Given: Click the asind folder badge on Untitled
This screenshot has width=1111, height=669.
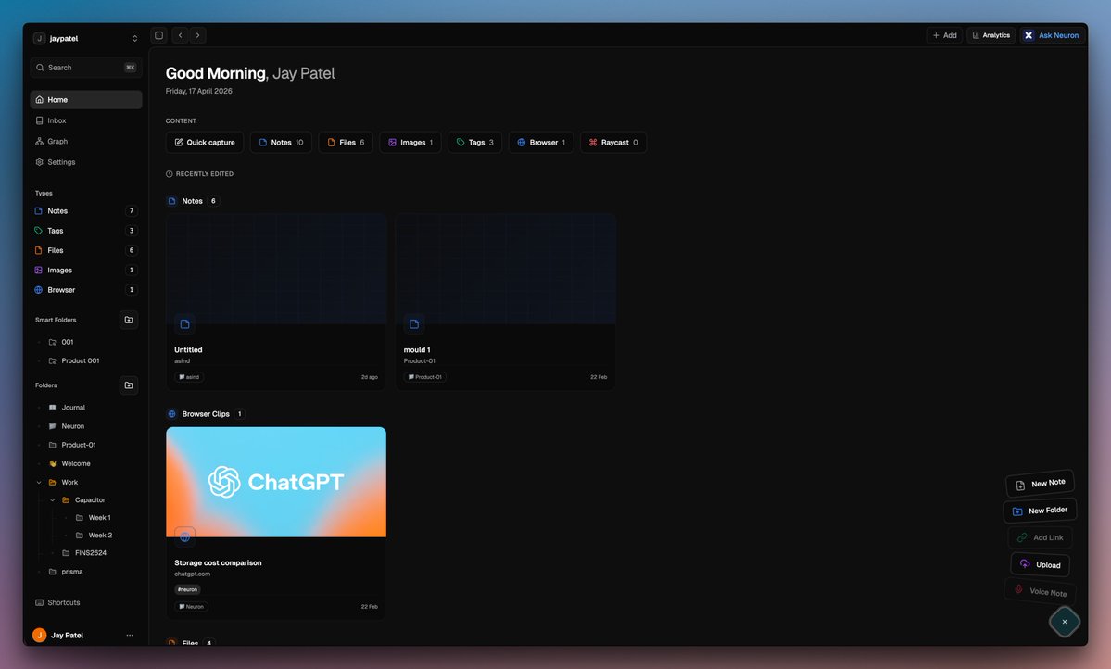Looking at the screenshot, I should point(189,377).
